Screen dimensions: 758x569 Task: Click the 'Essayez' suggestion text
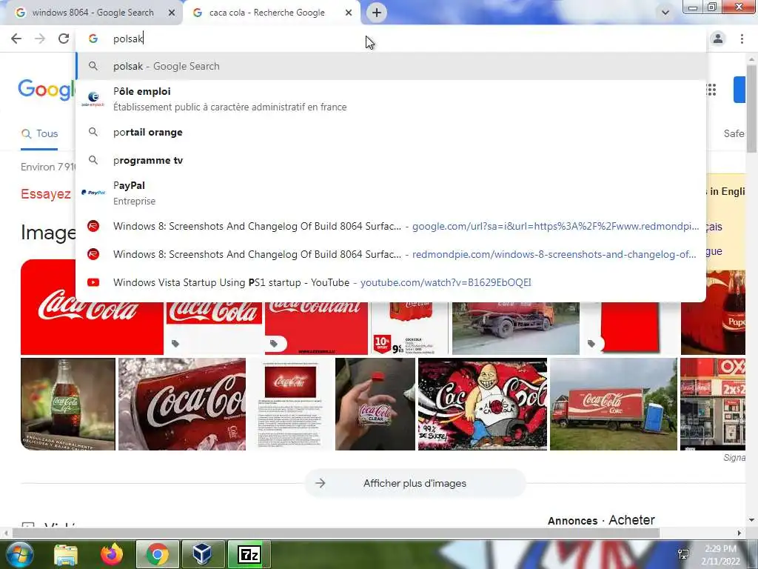pyautogui.click(x=46, y=194)
